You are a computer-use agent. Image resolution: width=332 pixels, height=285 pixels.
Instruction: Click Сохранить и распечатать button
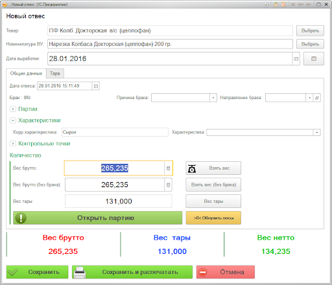[x=132, y=272]
